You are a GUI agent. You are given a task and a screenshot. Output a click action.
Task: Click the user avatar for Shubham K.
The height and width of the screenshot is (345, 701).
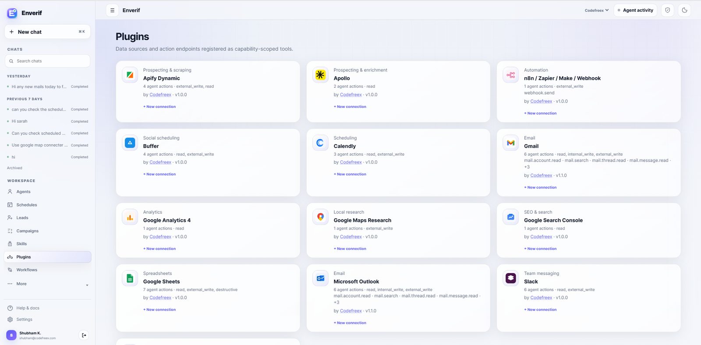(x=11, y=335)
